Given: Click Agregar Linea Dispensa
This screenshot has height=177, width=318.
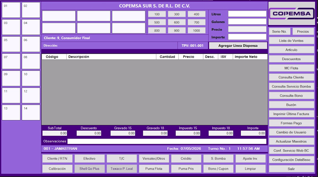Looking at the screenshot, I should coord(238,46).
